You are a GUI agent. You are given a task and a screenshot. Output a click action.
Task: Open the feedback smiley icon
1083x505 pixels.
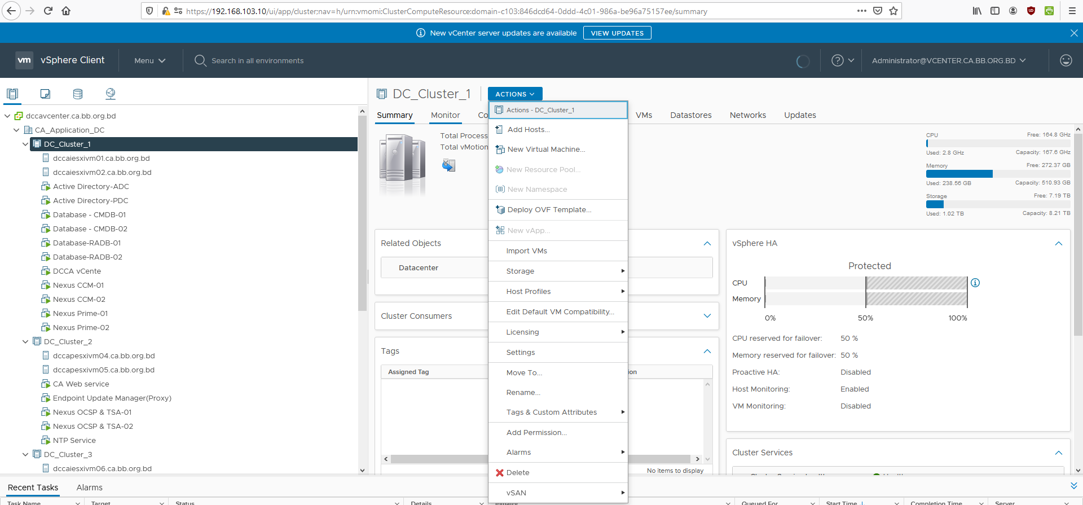pyautogui.click(x=1066, y=60)
